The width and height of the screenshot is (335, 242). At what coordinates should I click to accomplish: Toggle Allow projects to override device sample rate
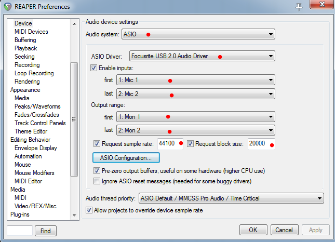coord(89,210)
